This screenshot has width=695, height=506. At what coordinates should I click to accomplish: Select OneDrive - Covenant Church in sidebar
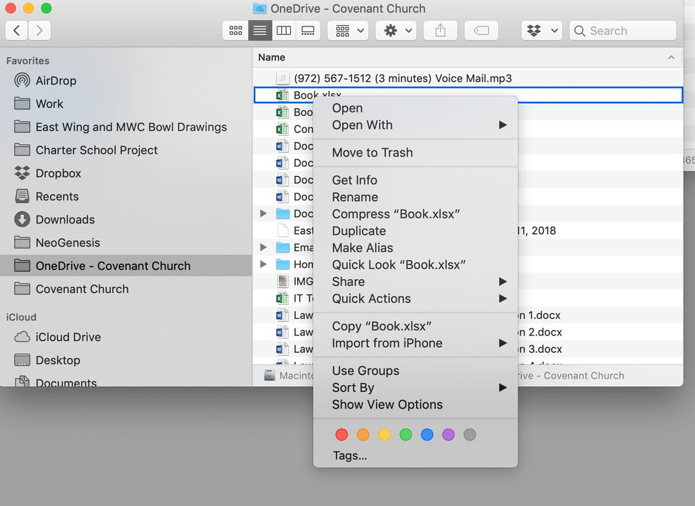tap(126, 266)
